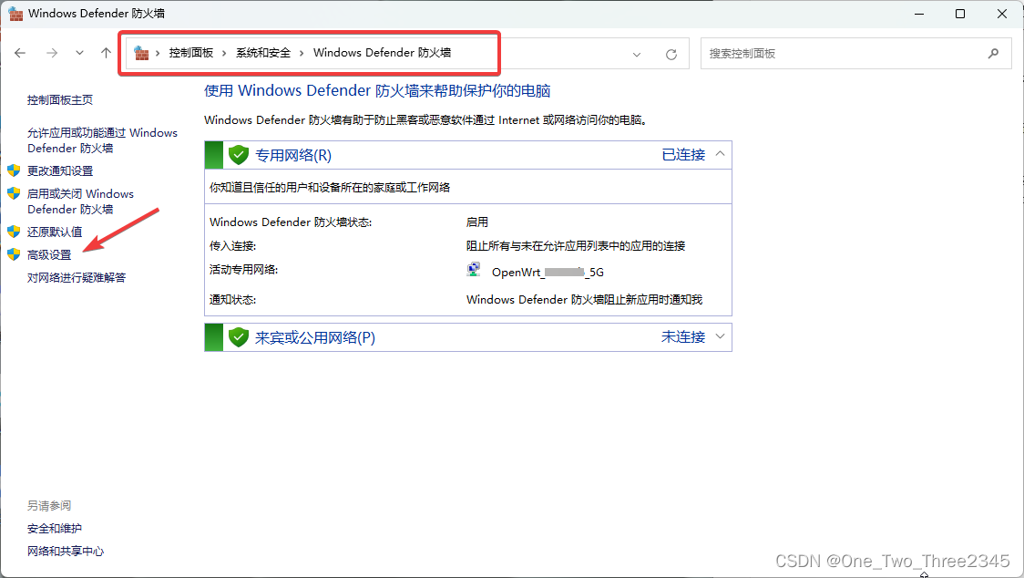
Task: Open 安全和维护 link
Action: pyautogui.click(x=54, y=528)
